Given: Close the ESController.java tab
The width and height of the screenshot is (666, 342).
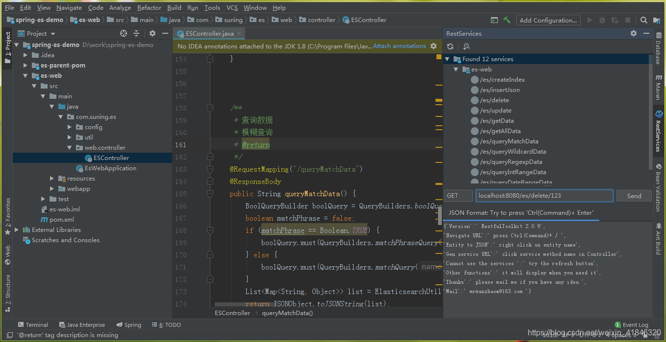Looking at the screenshot, I should click(240, 34).
